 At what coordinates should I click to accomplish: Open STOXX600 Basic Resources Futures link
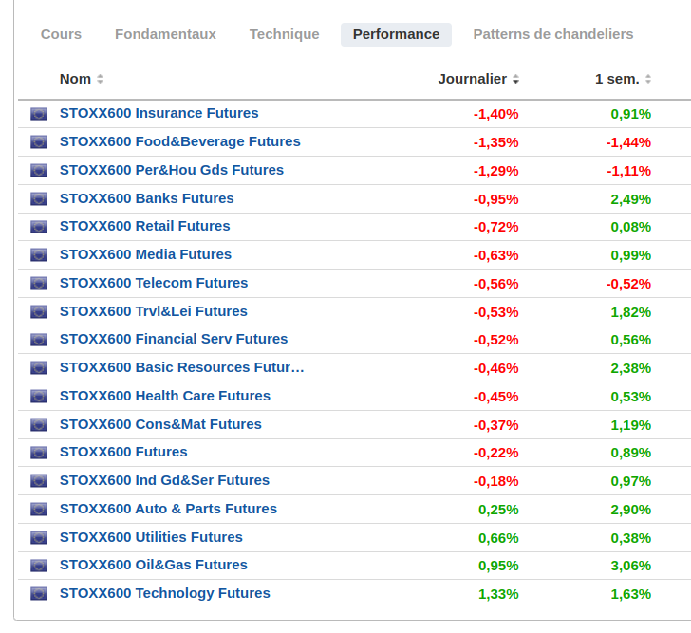point(181,367)
